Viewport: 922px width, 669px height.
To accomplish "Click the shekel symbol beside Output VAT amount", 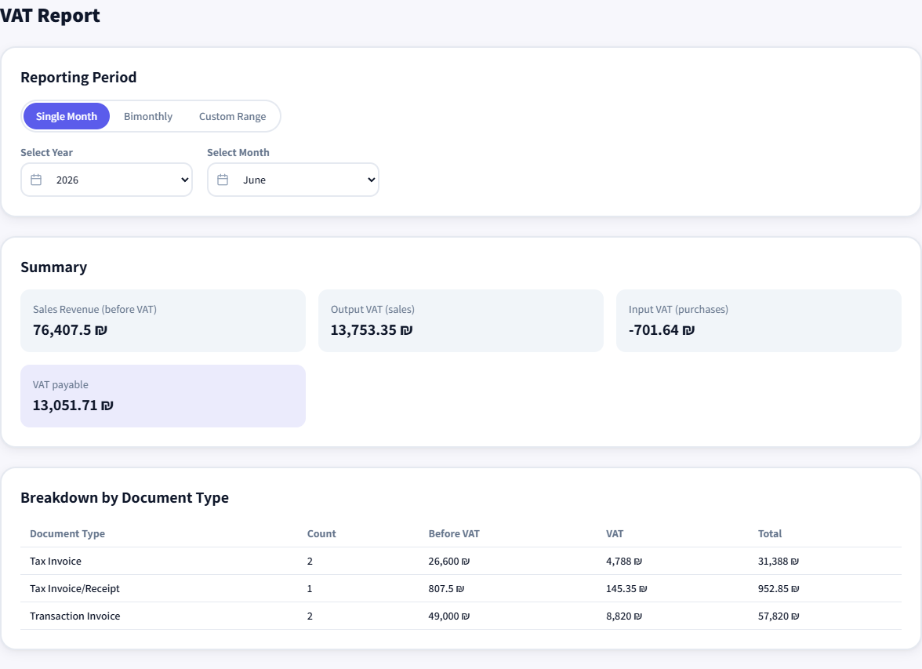I will click(406, 330).
